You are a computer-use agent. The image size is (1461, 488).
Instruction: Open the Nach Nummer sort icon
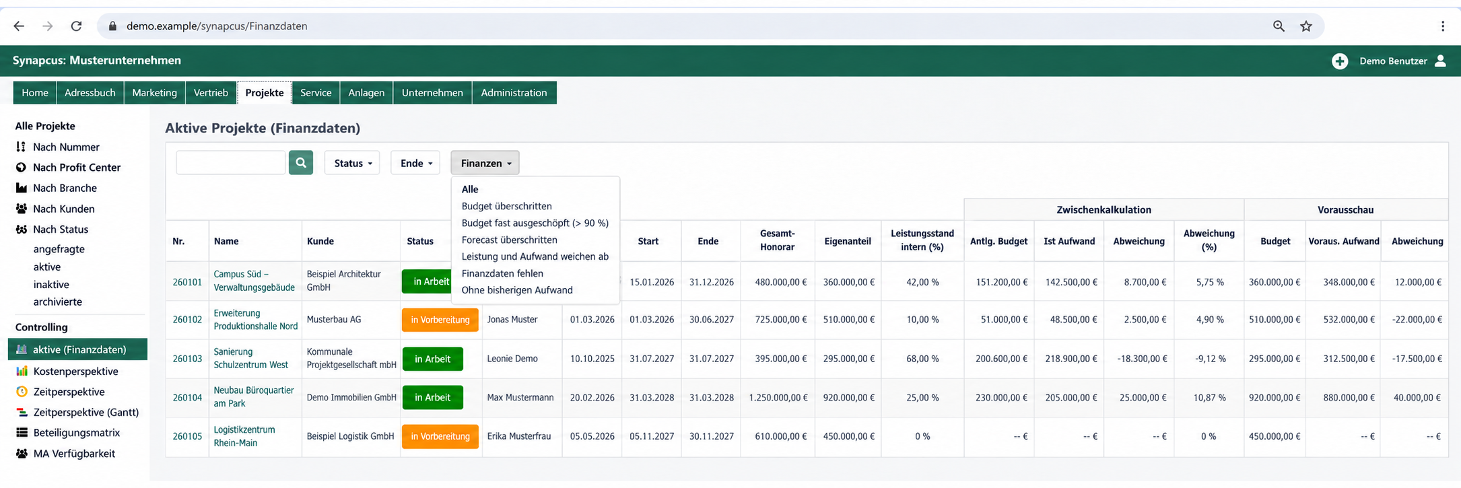(21, 147)
